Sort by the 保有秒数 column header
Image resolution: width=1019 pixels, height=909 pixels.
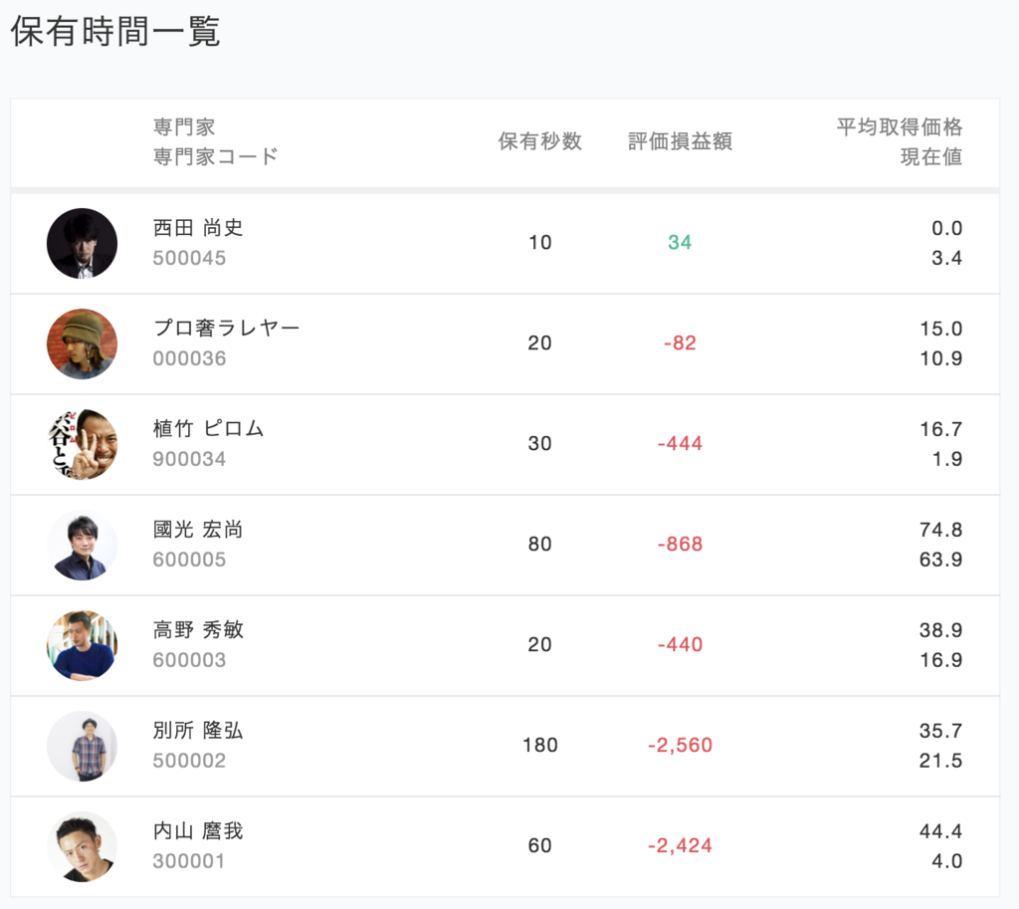539,141
